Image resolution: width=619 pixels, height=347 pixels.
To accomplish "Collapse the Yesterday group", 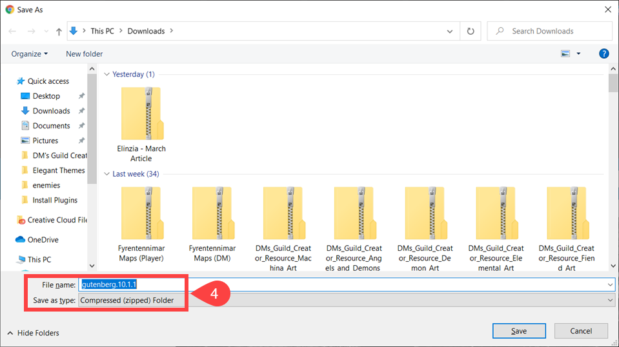I will (x=107, y=74).
